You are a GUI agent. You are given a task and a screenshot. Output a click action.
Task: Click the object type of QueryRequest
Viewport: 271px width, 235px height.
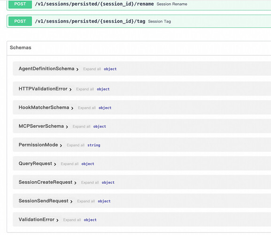tap(88, 164)
